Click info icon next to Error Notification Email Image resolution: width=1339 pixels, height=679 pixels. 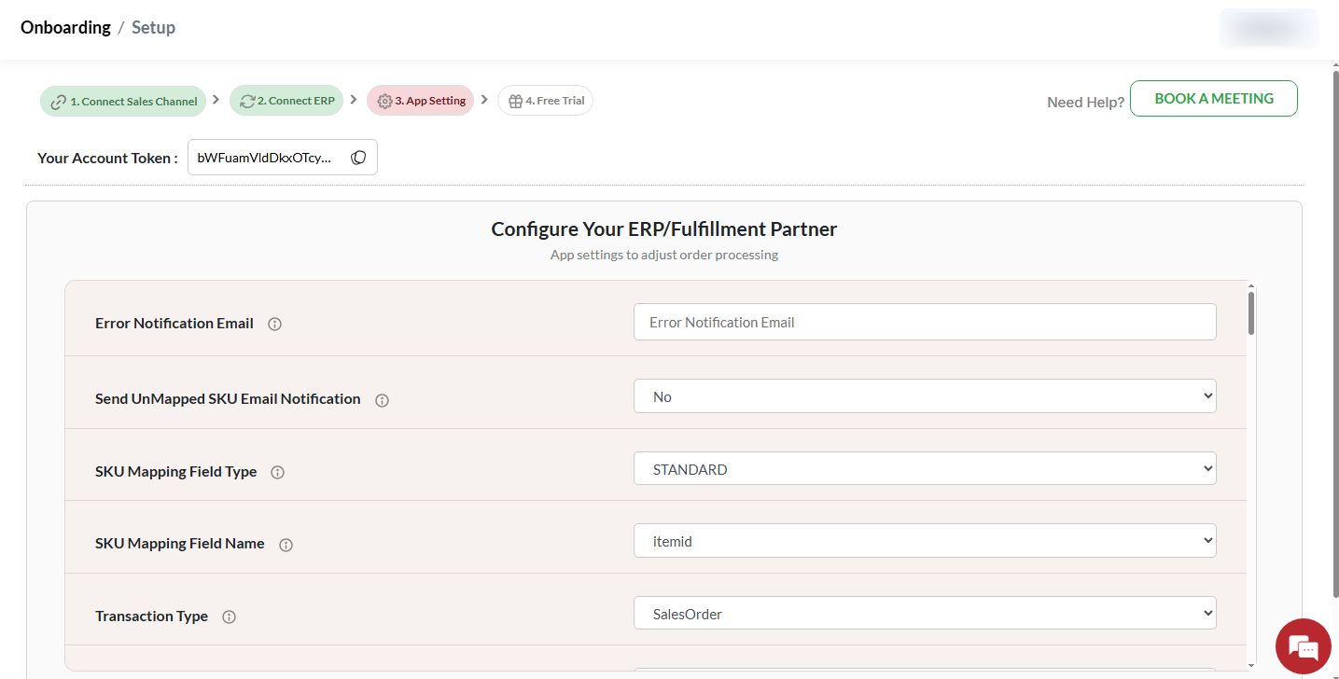[274, 325]
